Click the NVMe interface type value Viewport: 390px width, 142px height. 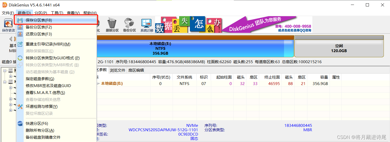point(192,126)
